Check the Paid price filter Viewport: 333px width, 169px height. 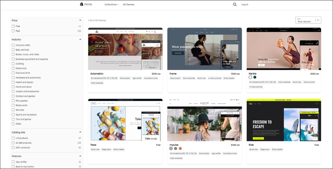point(13,31)
